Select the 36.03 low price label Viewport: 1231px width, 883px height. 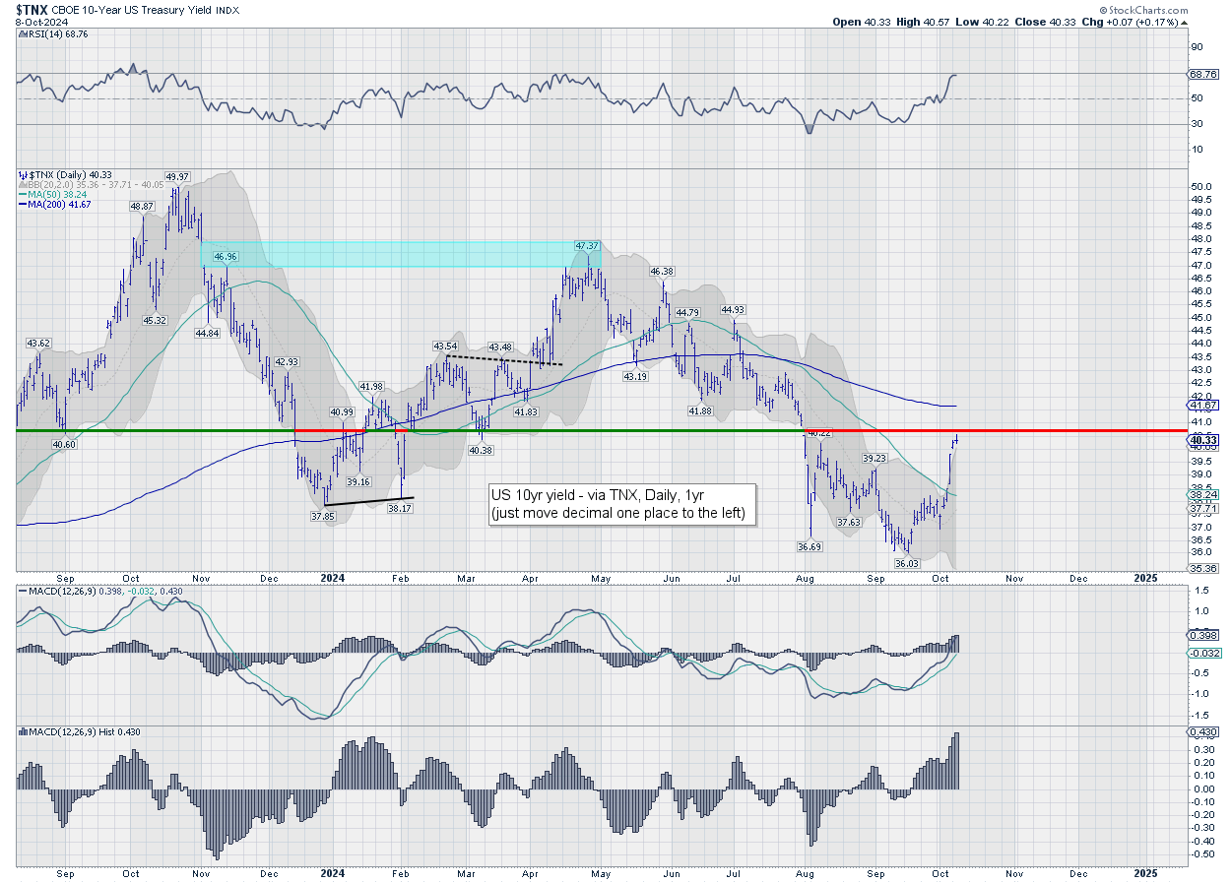906,563
